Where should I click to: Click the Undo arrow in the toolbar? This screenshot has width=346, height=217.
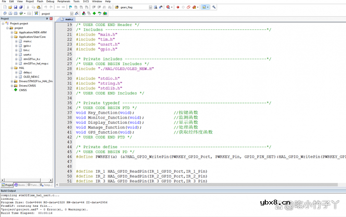[x=45, y=8]
